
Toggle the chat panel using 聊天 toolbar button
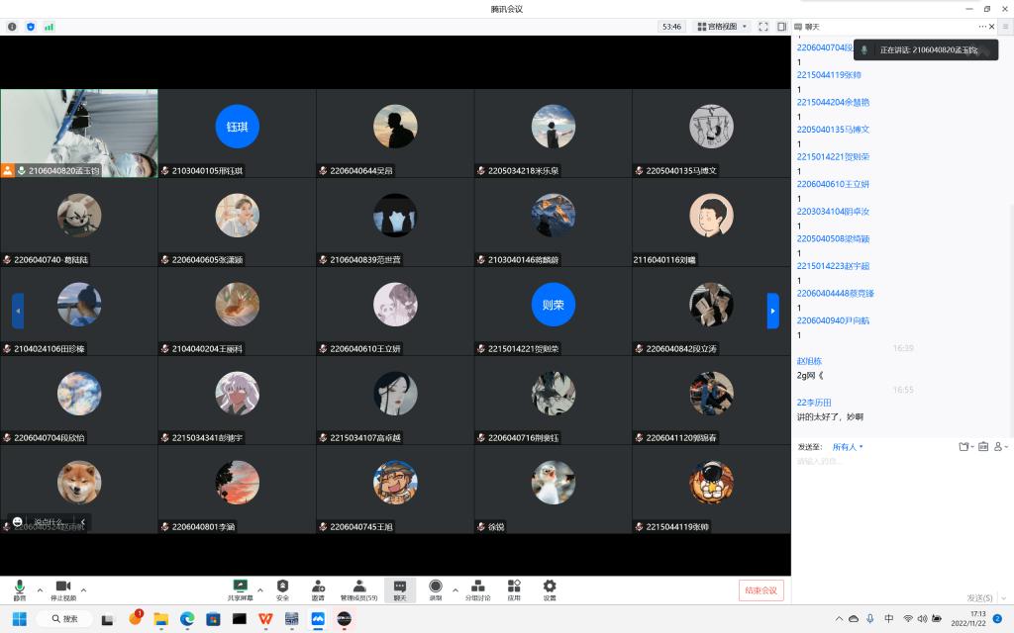[399, 589]
